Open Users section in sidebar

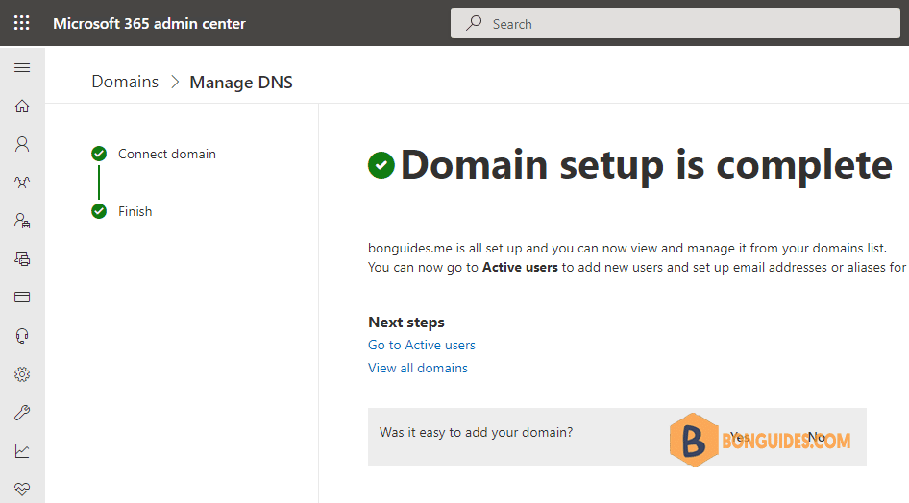pyautogui.click(x=22, y=144)
